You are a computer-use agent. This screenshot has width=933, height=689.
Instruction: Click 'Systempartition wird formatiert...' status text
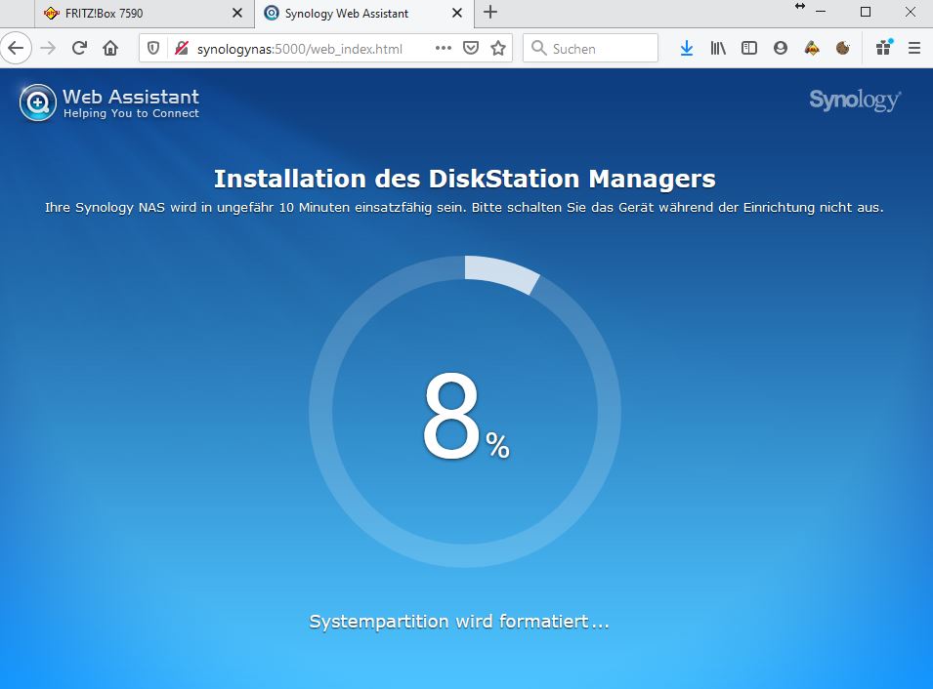(459, 622)
